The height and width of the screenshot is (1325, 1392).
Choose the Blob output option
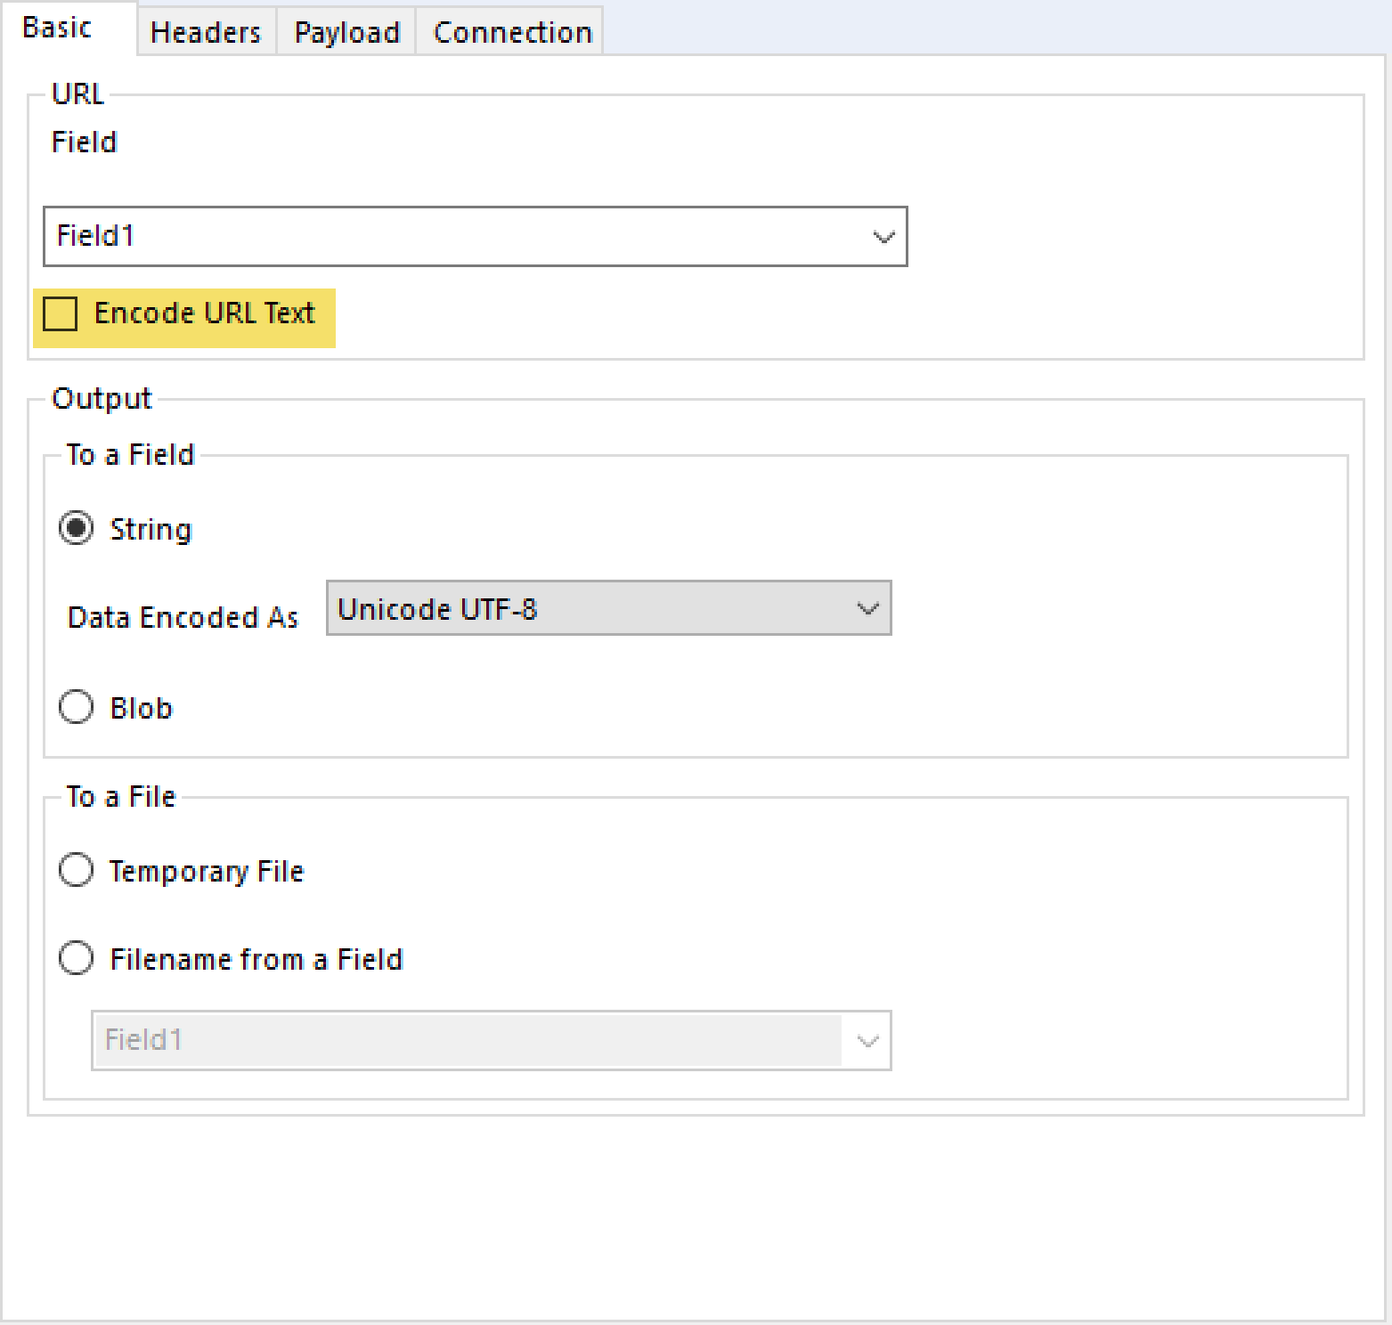76,707
